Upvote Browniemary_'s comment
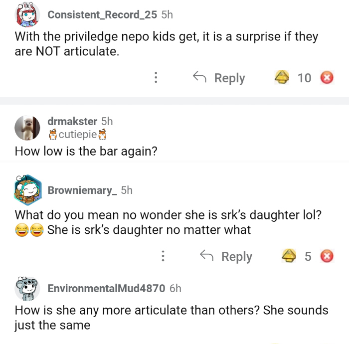 [289, 256]
